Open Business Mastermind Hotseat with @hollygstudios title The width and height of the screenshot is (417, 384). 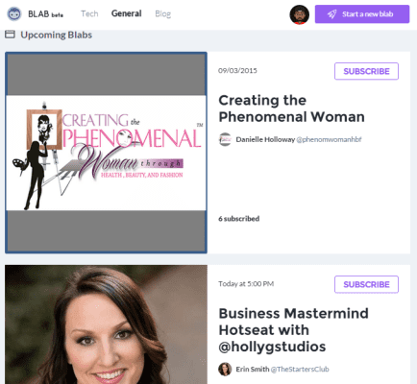click(x=293, y=330)
